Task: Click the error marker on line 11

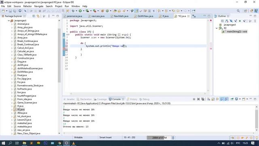Action: pos(64,49)
